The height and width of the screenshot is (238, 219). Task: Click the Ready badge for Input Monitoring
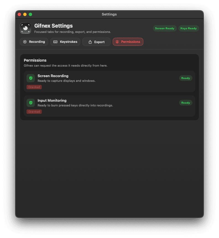point(186,103)
